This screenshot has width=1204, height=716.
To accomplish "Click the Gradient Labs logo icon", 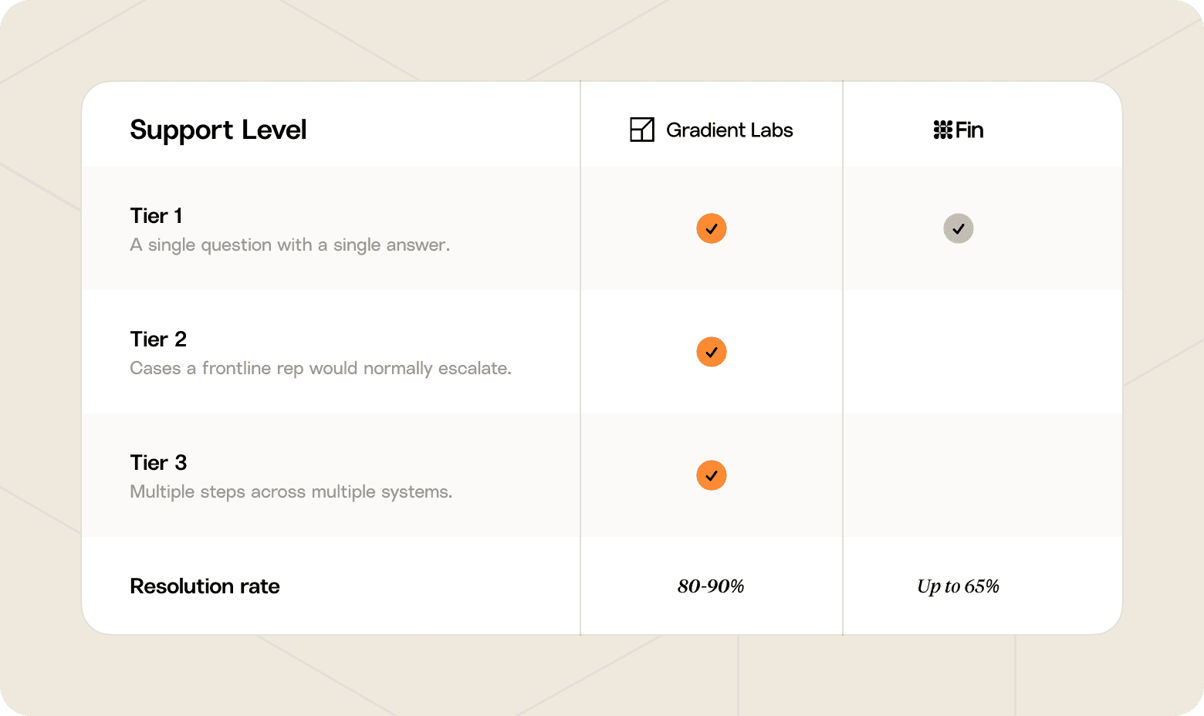I will [642, 130].
